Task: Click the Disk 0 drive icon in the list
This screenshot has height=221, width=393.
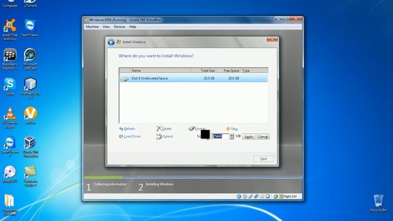Action: pos(125,79)
